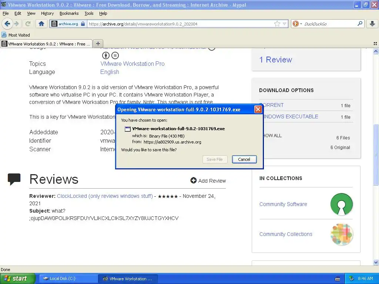The image size is (379, 284).
Task: Open the Edit menu
Action: coord(18,13)
